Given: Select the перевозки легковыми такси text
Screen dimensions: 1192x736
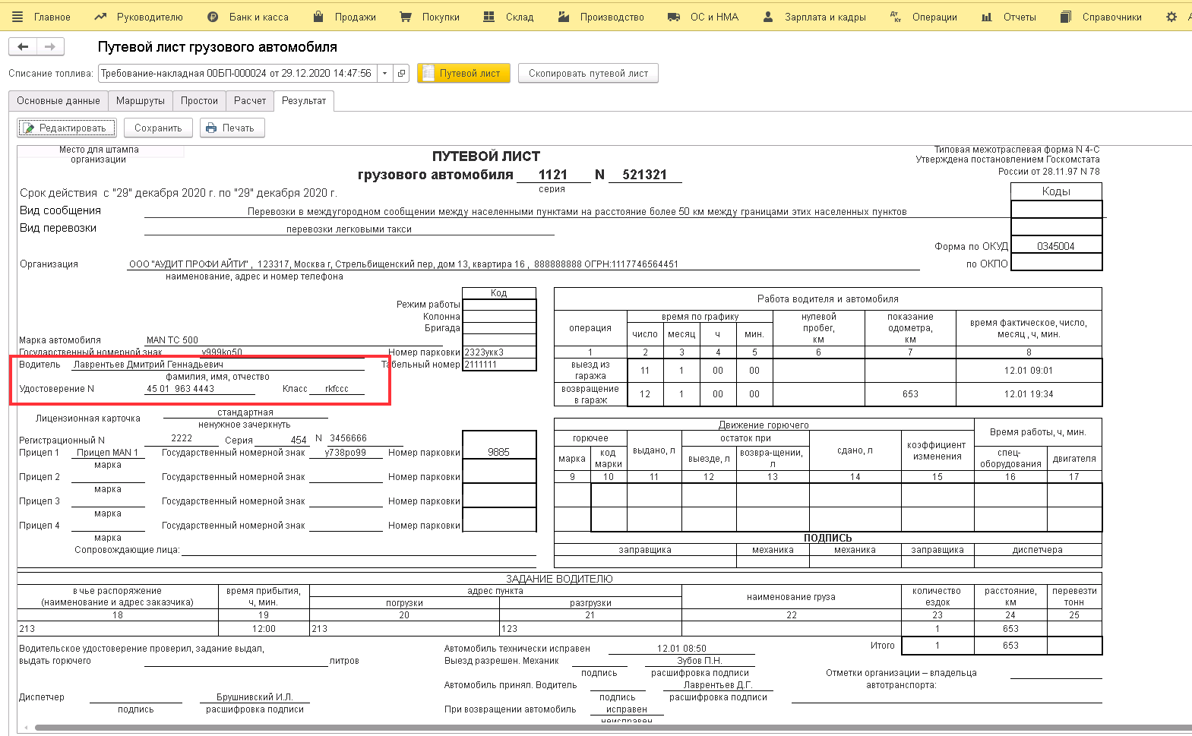Looking at the screenshot, I should [349, 229].
